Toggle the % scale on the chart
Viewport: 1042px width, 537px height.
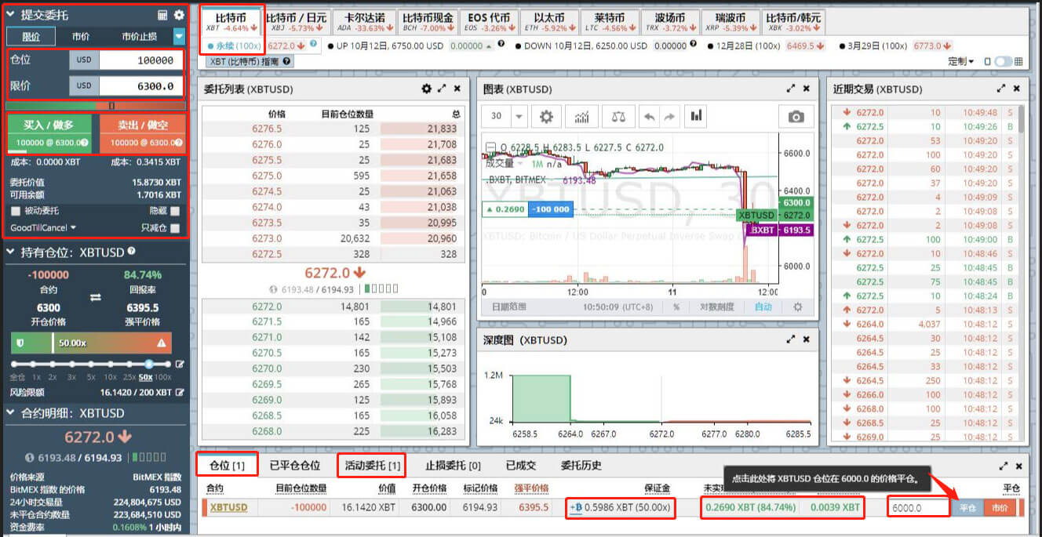676,307
